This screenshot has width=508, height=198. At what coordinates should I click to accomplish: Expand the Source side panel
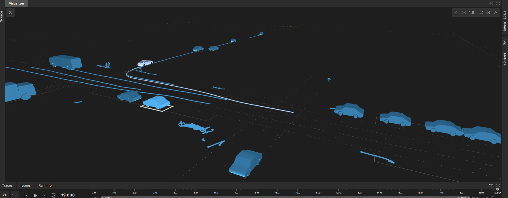pos(2,16)
